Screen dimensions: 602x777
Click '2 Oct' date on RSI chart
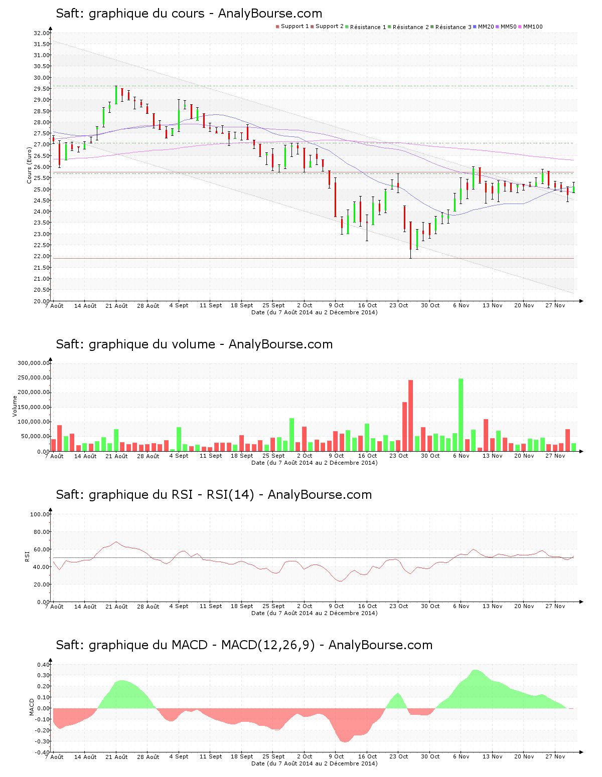pos(305,606)
